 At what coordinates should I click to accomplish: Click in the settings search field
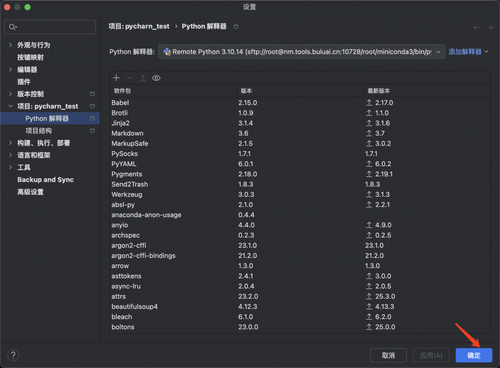50,27
